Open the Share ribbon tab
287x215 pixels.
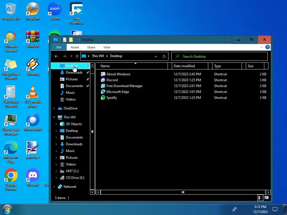click(91, 47)
